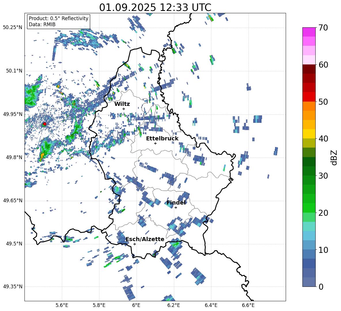
Task: Click the 5.6°E longitude label
Action: pos(62,306)
